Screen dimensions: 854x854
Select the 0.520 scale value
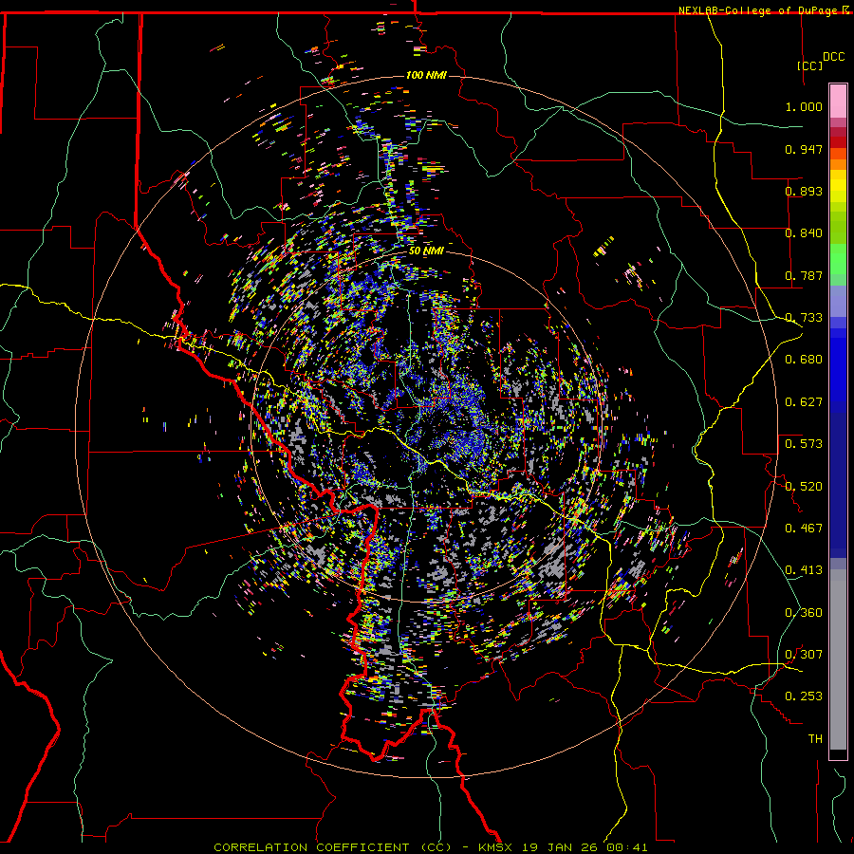(x=804, y=487)
